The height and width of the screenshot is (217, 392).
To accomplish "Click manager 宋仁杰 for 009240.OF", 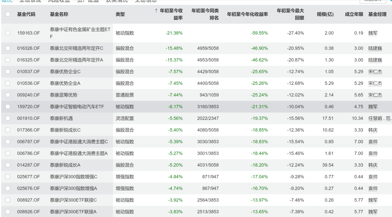I will [375, 95].
